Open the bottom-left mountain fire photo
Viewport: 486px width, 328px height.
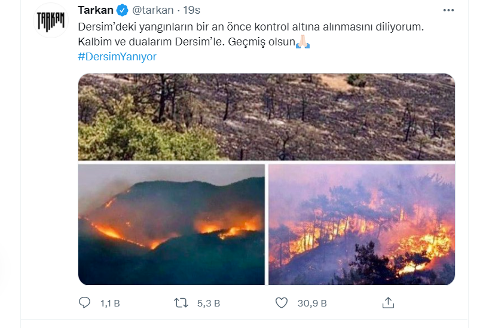click(x=172, y=224)
